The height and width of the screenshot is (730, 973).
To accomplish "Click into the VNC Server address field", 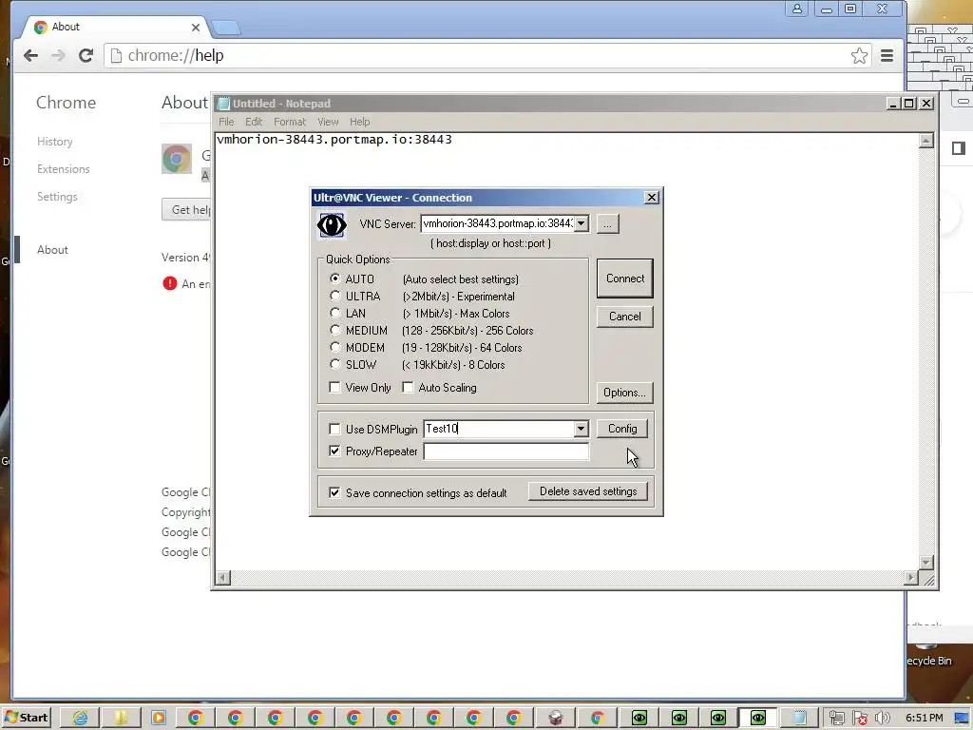I will point(497,223).
